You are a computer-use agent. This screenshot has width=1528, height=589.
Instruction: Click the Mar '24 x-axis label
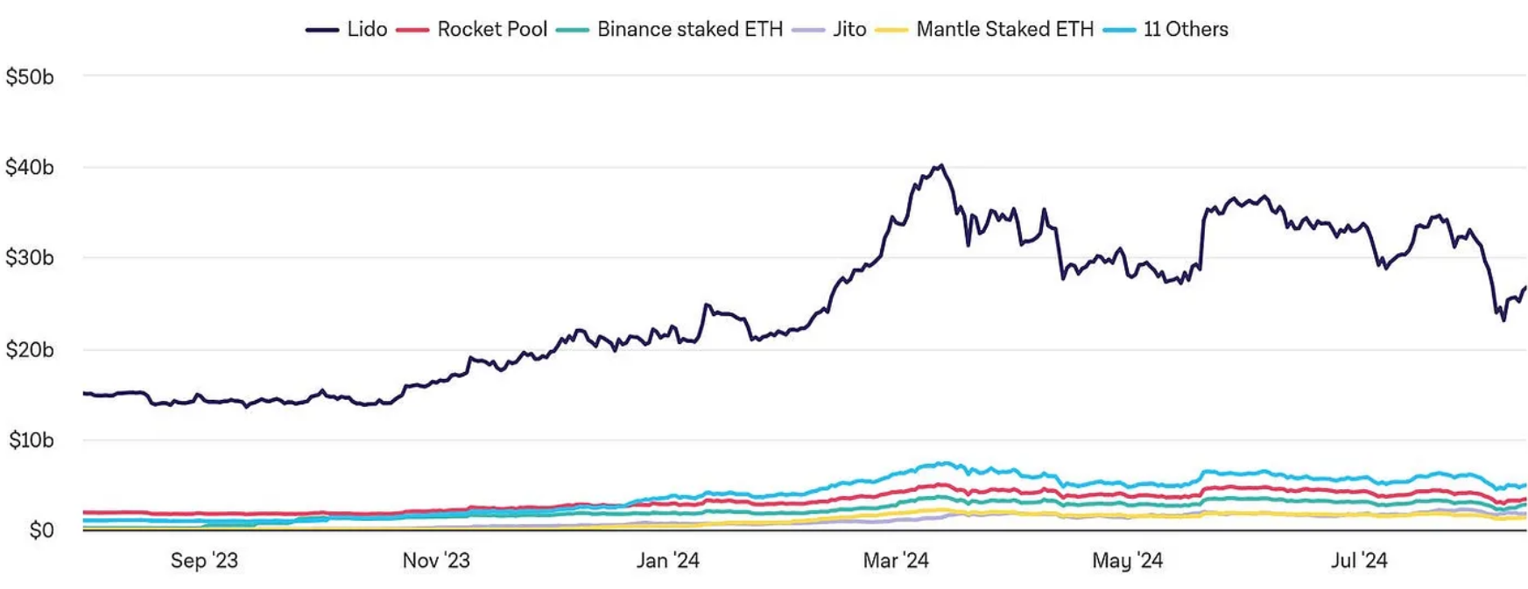896,560
